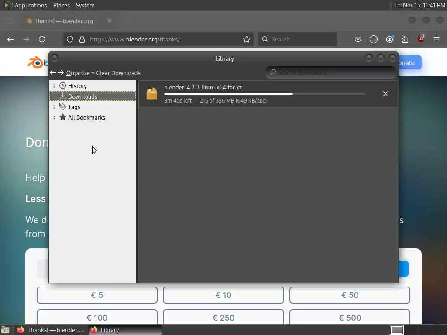Click blender-4.2.3-linux-x64.tar.xz file name
The width and height of the screenshot is (447, 335).
point(203,87)
